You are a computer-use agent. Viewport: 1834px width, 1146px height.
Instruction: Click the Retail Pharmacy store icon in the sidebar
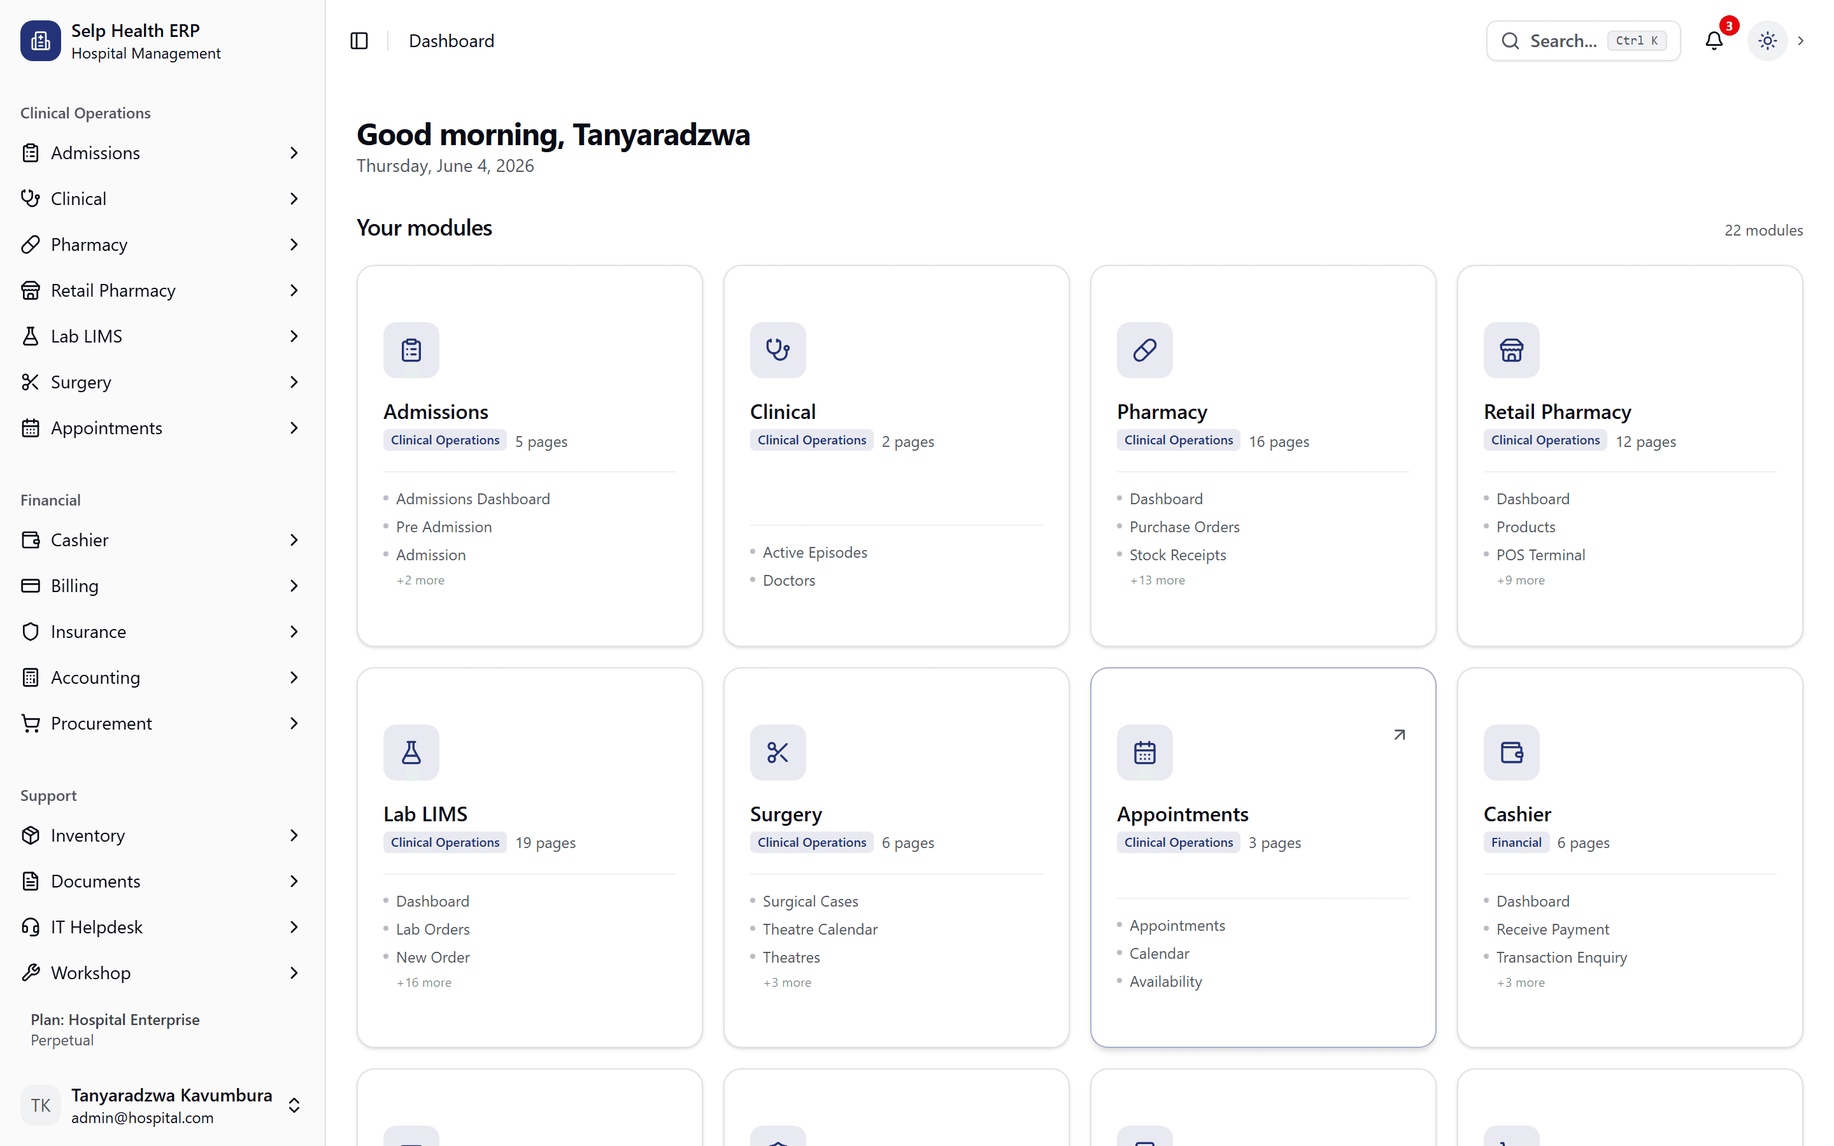(31, 290)
